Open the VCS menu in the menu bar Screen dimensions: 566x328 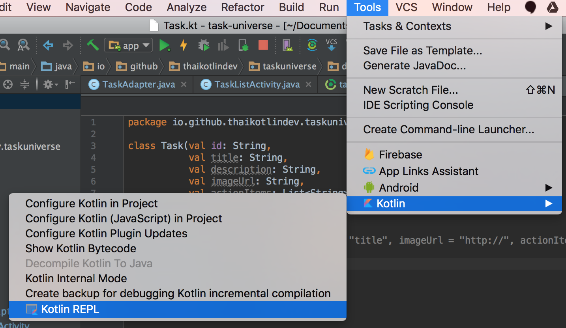[406, 7]
